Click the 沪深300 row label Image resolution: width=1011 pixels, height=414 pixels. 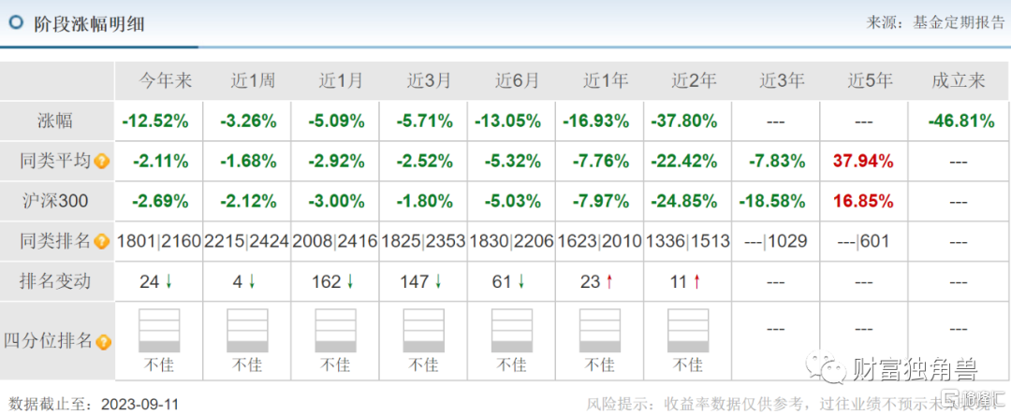click(x=53, y=202)
